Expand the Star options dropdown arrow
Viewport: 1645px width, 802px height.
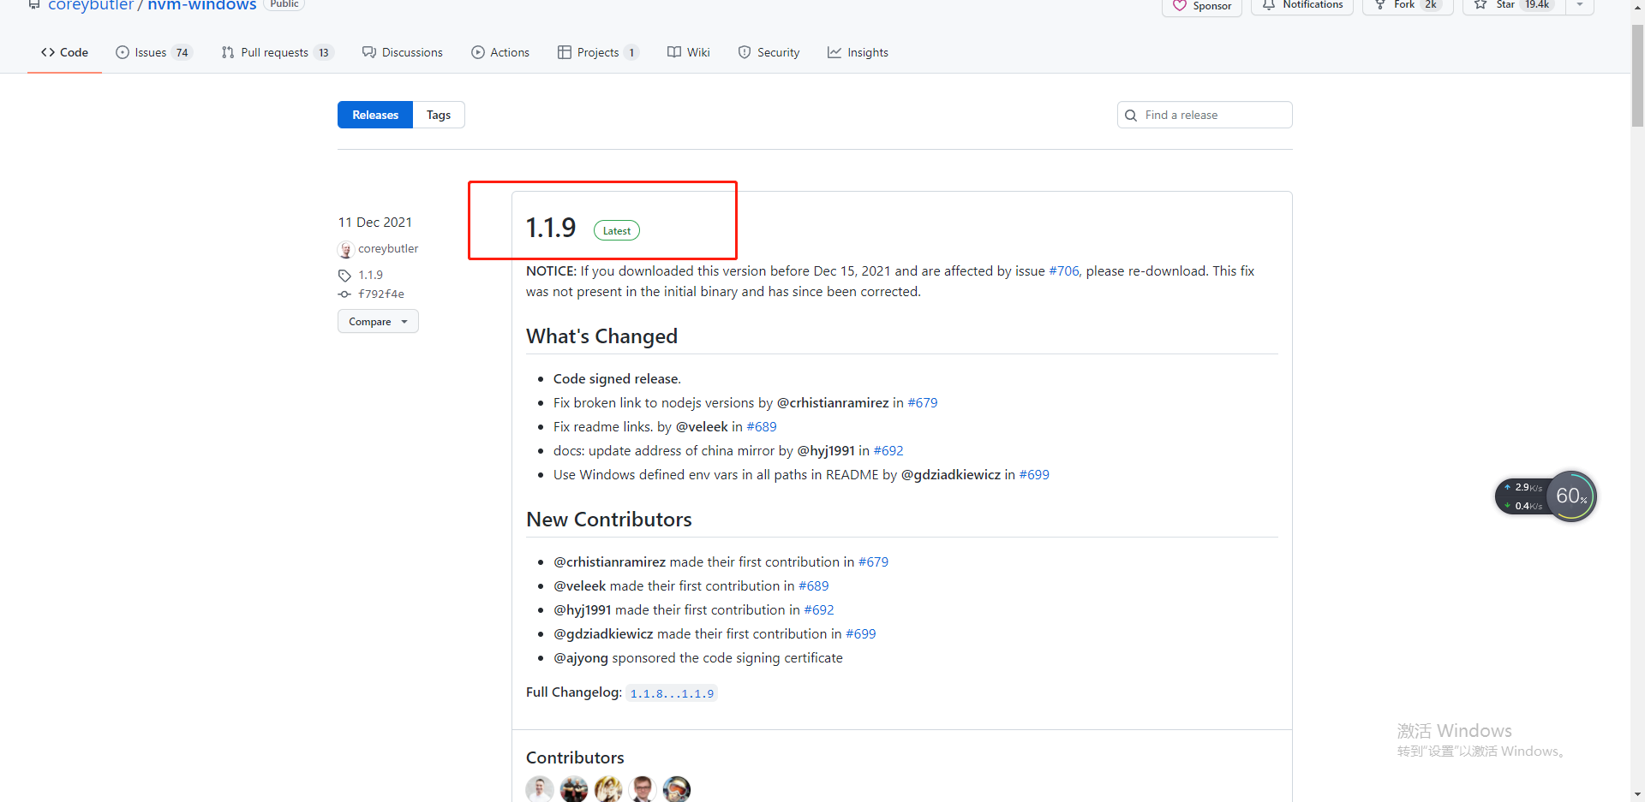(x=1580, y=5)
